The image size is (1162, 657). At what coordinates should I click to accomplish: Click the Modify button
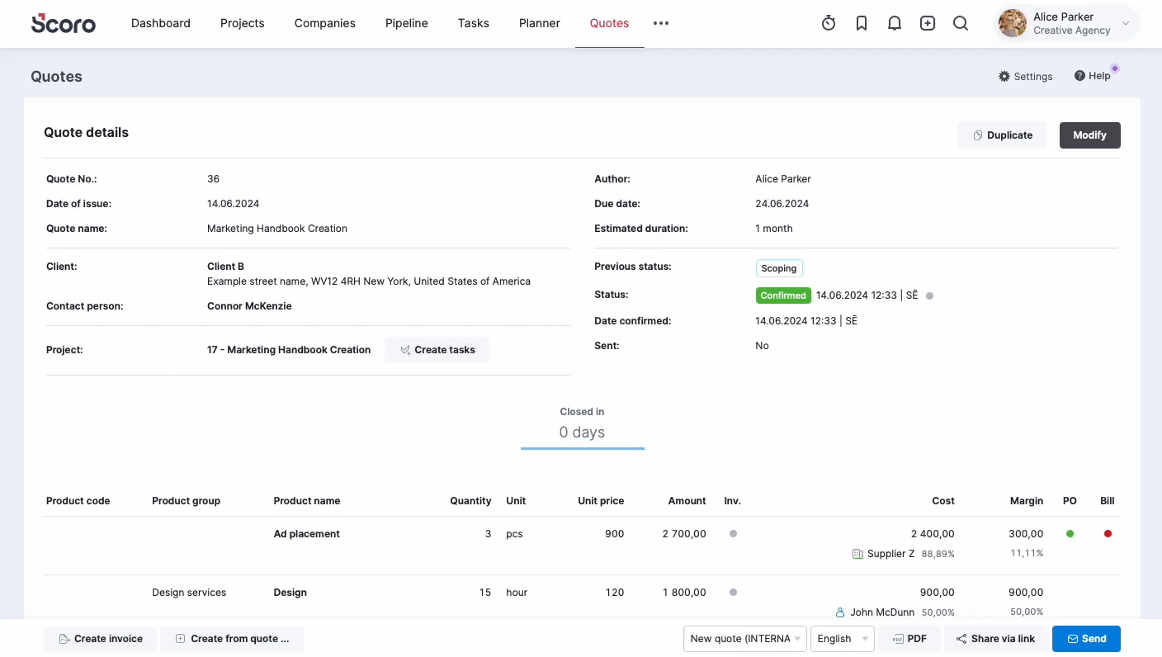[x=1090, y=135]
